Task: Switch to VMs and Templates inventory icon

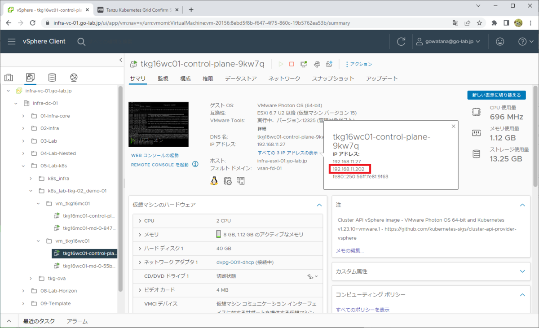Action: click(30, 77)
